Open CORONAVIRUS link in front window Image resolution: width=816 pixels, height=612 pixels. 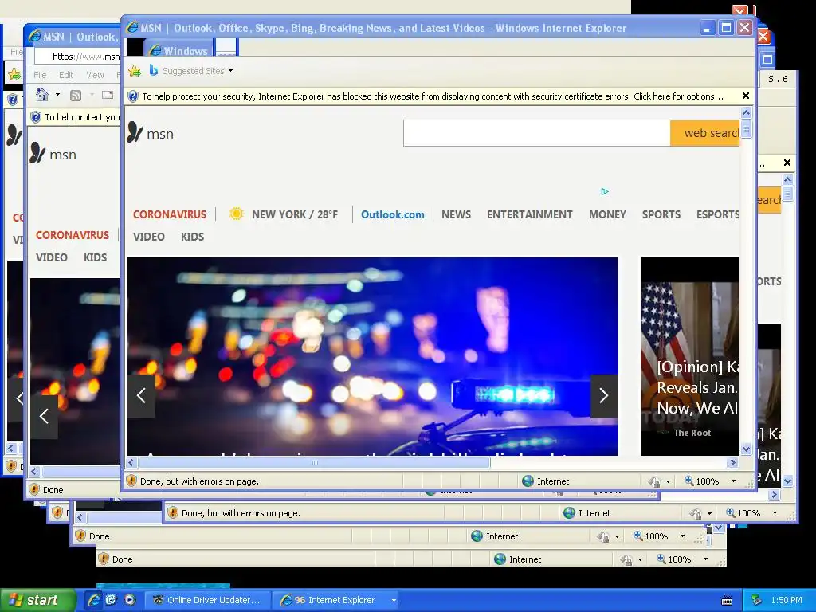click(170, 214)
